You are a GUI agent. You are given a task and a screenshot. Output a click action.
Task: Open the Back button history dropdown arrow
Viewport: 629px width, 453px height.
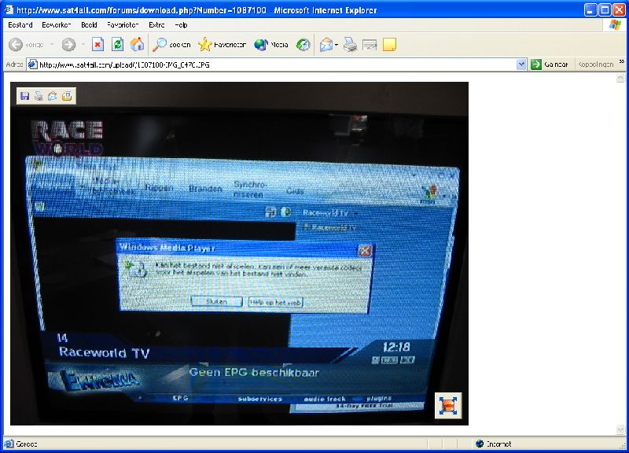[52, 45]
